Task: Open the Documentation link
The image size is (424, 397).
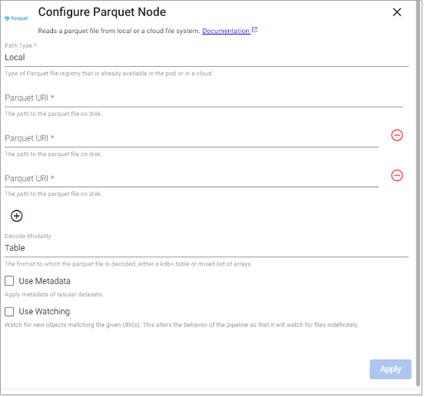Action: (226, 31)
